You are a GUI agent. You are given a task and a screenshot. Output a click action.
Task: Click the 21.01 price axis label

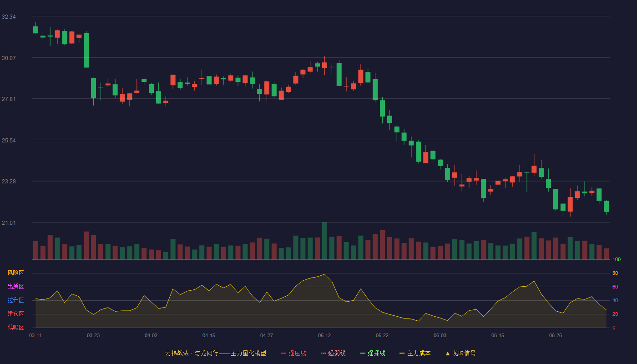[x=9, y=222]
